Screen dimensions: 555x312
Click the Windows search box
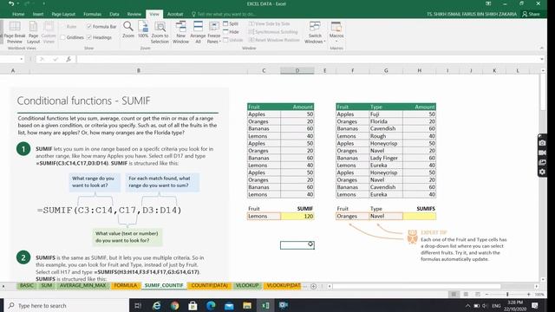[68, 305]
